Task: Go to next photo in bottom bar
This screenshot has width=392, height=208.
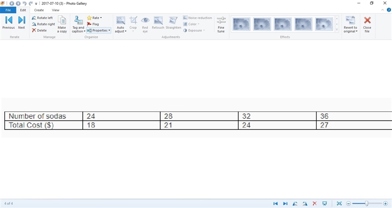Action: coord(285,204)
